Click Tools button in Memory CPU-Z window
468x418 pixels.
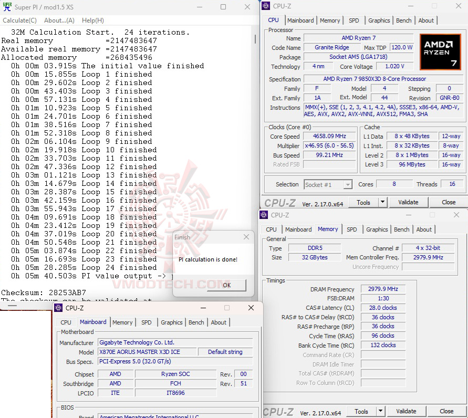coord(361,412)
